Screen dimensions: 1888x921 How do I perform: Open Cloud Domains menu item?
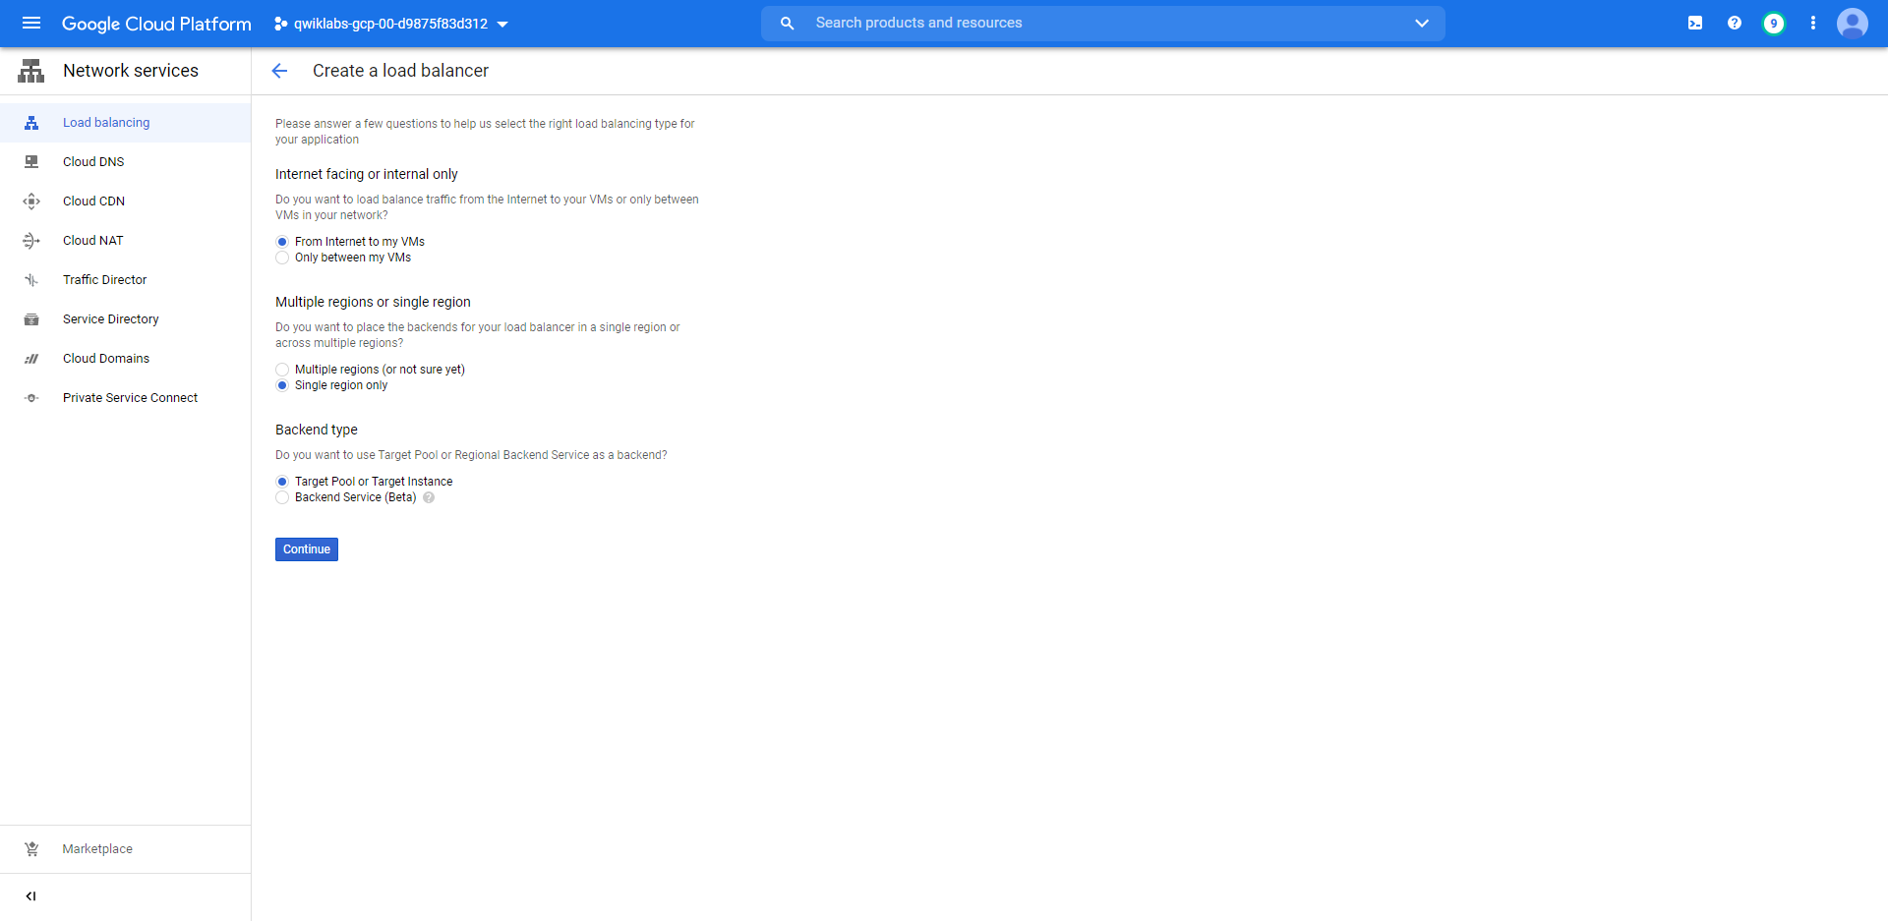tap(126, 359)
